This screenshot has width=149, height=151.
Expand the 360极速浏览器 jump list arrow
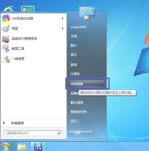tap(63, 18)
